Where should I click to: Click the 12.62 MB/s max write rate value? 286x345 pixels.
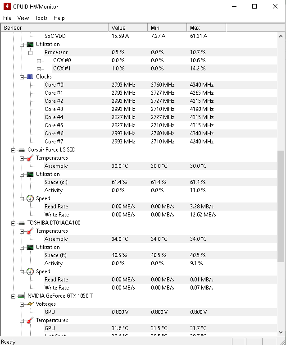tap(203, 215)
